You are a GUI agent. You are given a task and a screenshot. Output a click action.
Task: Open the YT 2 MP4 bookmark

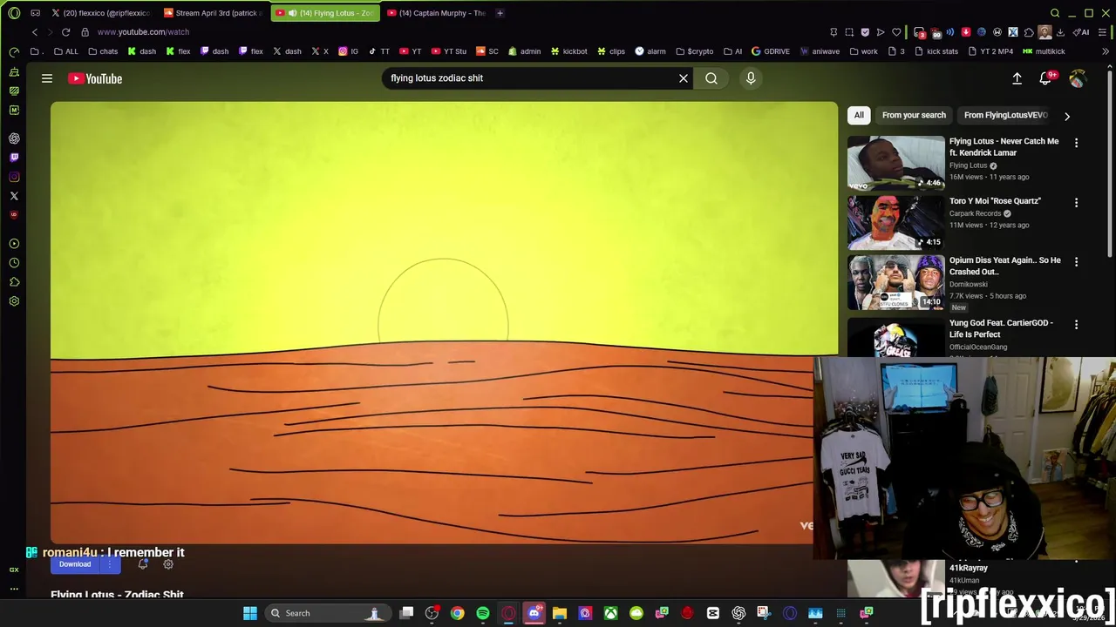[x=989, y=51]
